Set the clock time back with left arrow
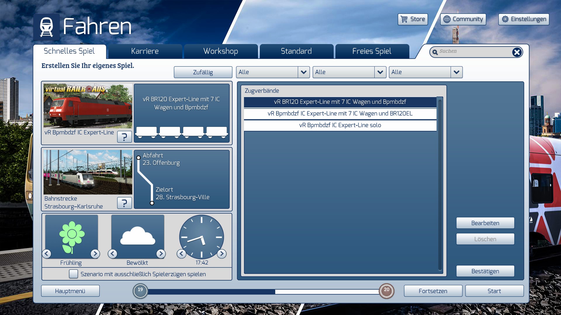Viewport: 561px width, 315px height. (x=181, y=254)
